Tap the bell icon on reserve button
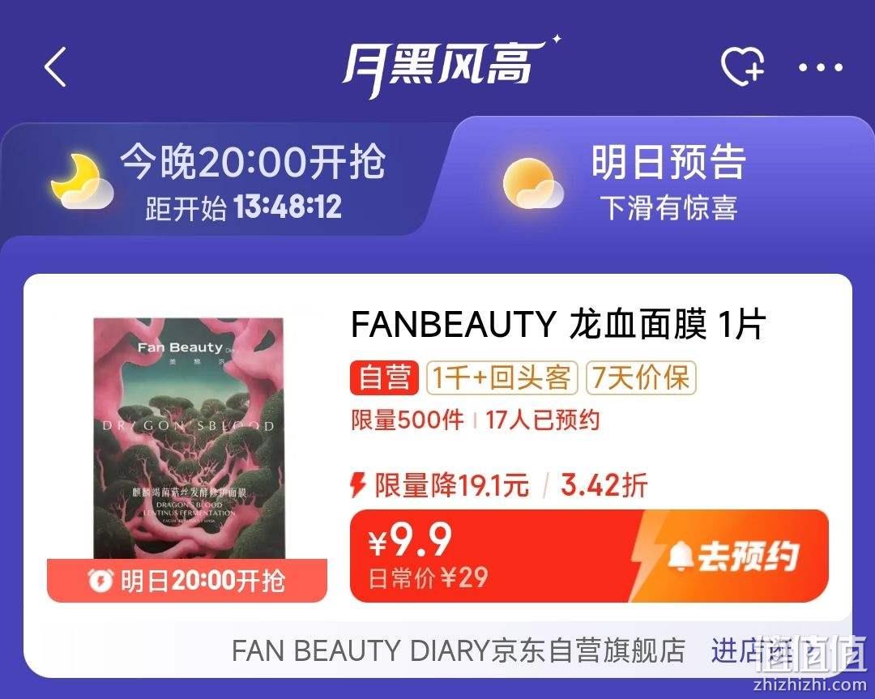 pyautogui.click(x=681, y=556)
